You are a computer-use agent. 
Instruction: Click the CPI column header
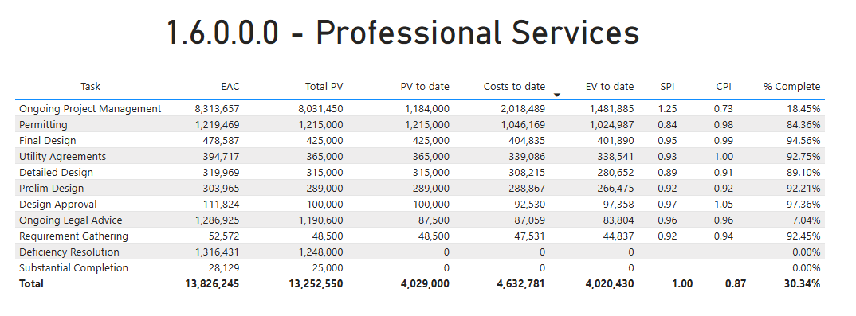(x=724, y=86)
